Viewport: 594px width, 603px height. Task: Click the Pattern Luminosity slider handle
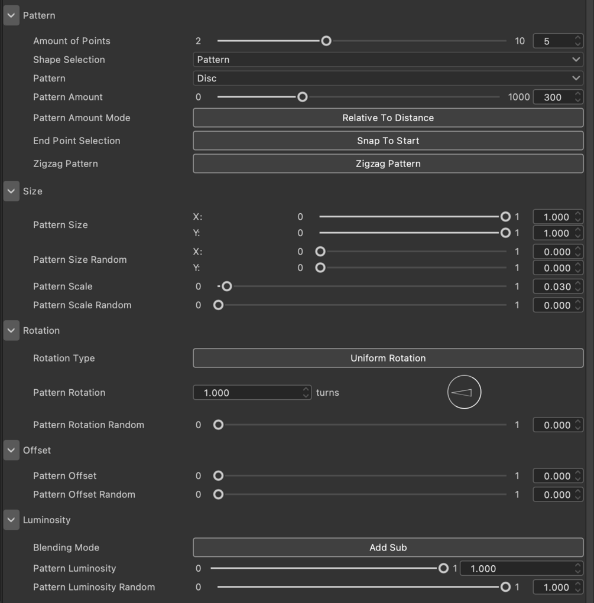443,568
